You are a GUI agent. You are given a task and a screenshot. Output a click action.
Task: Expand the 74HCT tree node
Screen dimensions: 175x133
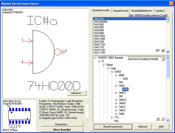coord(116,93)
